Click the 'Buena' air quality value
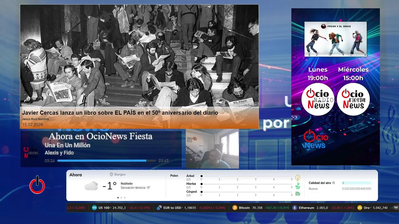 pyautogui.click(x=313, y=189)
